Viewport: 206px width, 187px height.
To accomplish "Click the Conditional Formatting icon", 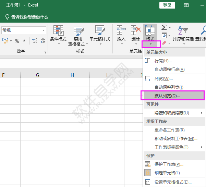I will 59,30.
